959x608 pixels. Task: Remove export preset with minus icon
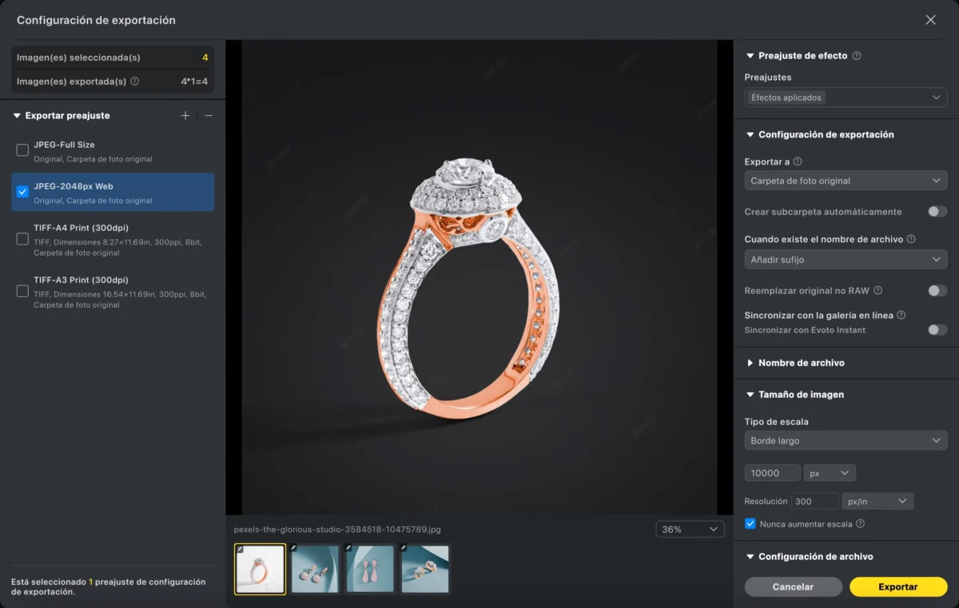tap(209, 116)
